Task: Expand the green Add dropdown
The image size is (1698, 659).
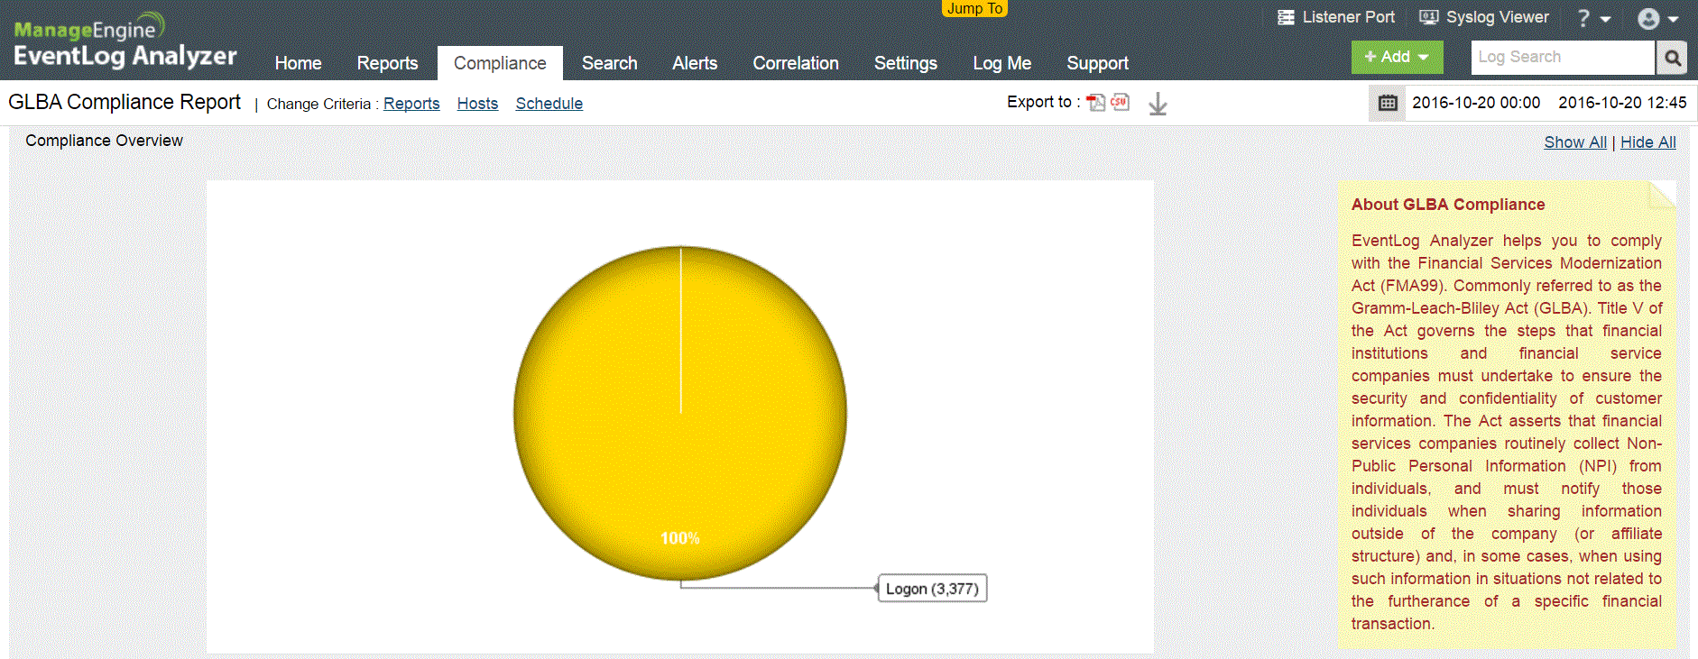Action: coord(1397,57)
